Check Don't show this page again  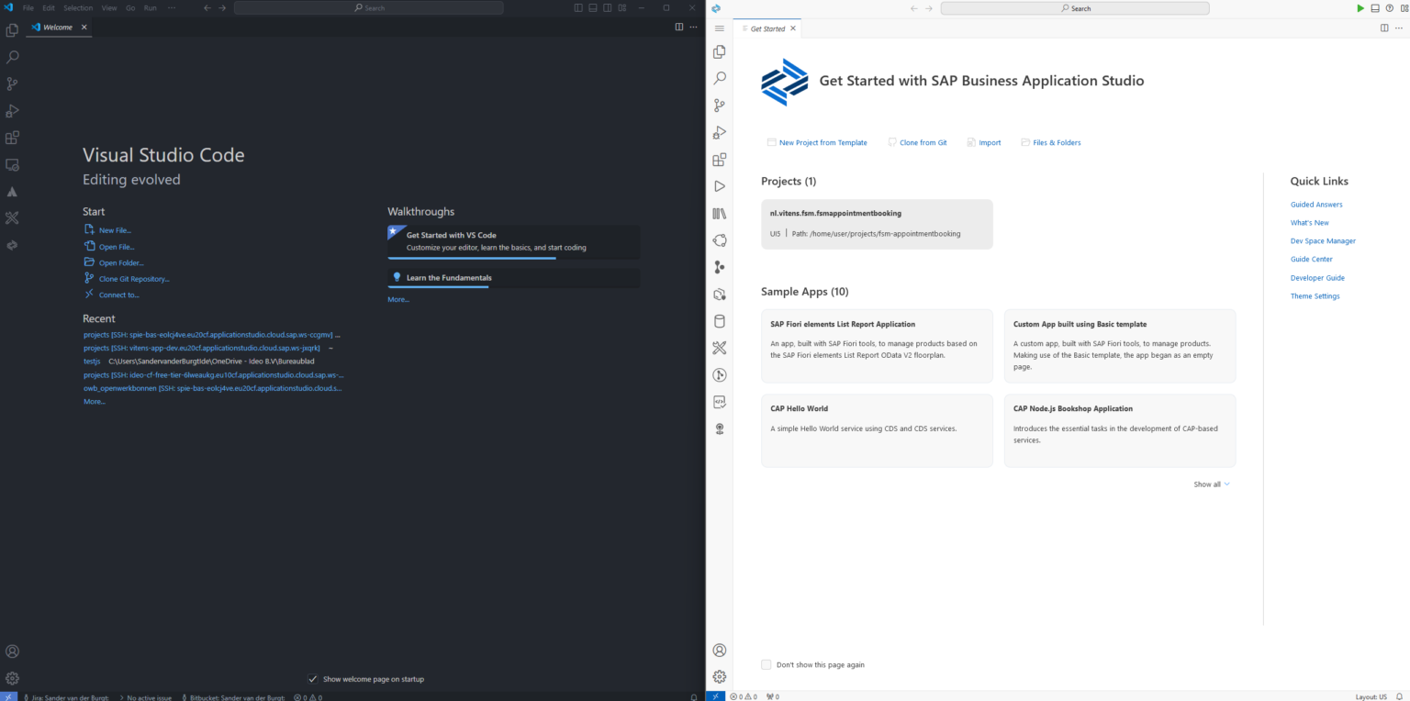pyautogui.click(x=766, y=664)
